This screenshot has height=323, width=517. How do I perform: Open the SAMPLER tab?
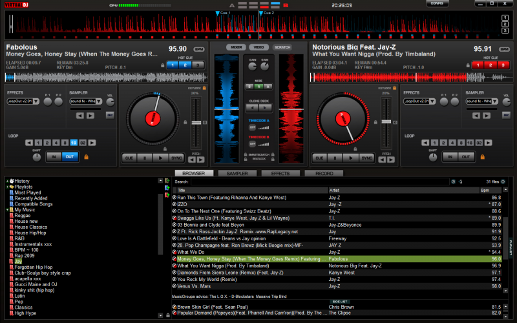click(237, 173)
